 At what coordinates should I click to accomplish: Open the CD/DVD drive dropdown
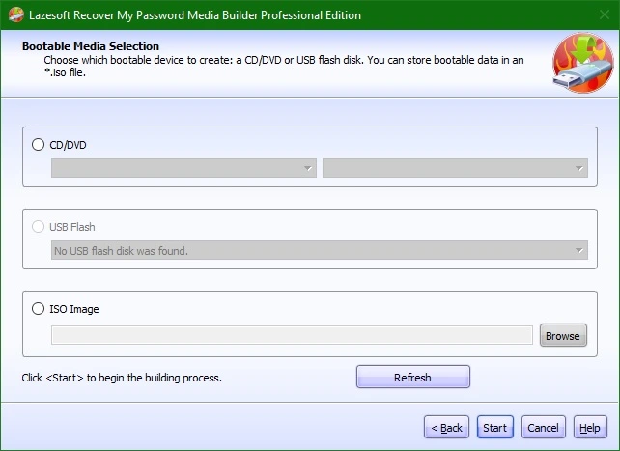[183, 168]
